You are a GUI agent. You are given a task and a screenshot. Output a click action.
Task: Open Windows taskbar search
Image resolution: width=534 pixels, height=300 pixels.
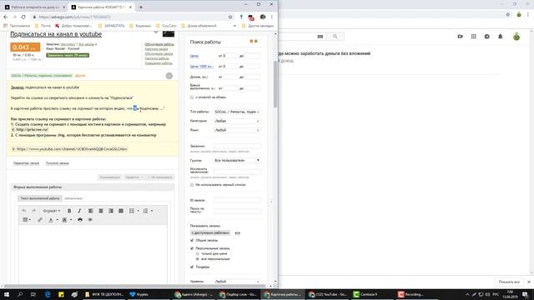pos(20,294)
